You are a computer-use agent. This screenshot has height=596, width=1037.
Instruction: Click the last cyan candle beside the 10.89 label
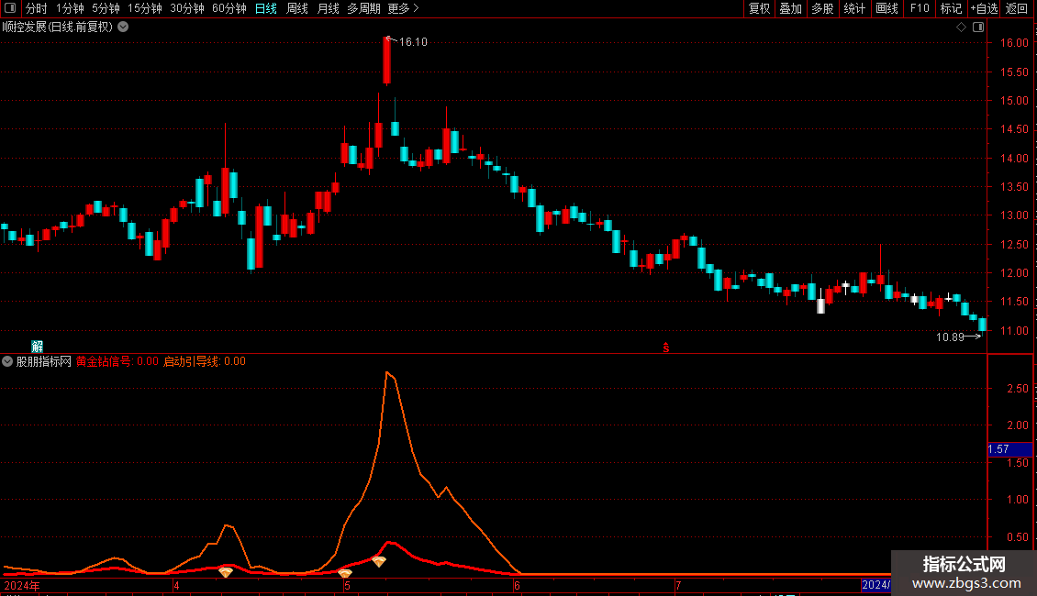coord(983,325)
